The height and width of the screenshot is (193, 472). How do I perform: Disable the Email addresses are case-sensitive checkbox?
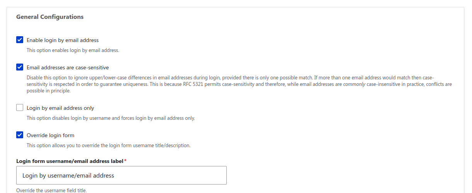click(x=20, y=67)
